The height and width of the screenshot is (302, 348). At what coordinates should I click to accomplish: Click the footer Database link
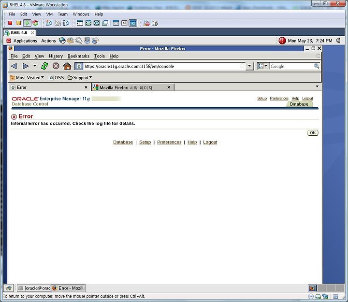click(123, 142)
